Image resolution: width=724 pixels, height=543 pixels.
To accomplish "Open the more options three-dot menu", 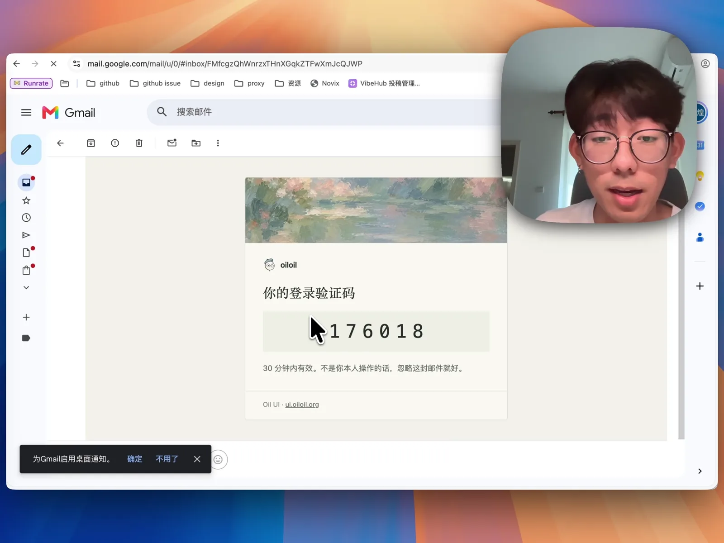I will point(218,143).
